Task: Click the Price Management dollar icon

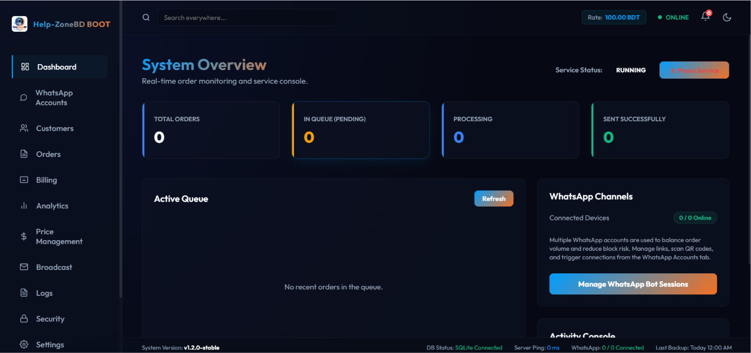Action: [x=23, y=237]
